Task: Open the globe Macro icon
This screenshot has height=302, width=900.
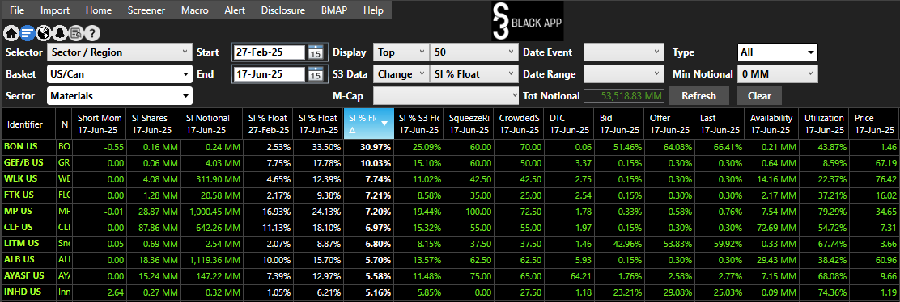Action: [x=43, y=33]
